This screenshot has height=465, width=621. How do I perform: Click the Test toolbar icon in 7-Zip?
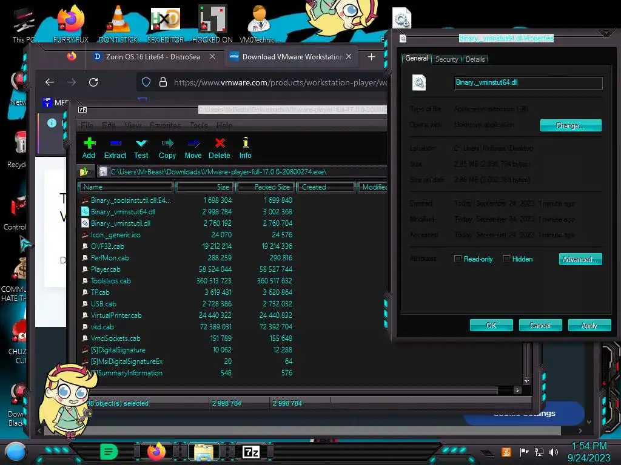[141, 148]
